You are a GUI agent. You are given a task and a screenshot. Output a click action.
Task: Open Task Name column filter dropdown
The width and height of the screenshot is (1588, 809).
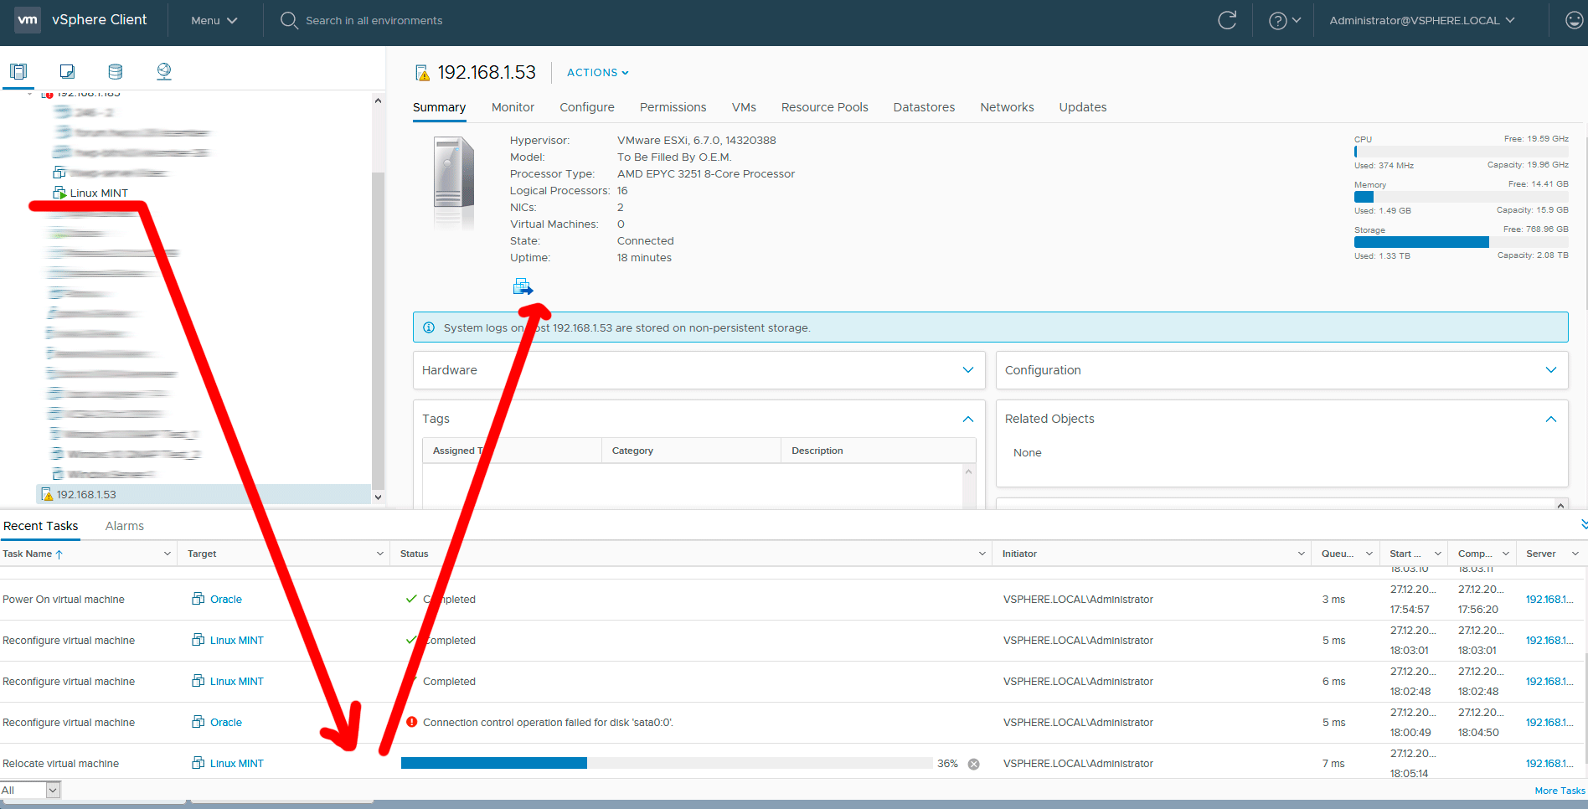coord(167,554)
